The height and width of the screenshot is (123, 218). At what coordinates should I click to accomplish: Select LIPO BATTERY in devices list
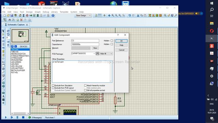coord(17,68)
